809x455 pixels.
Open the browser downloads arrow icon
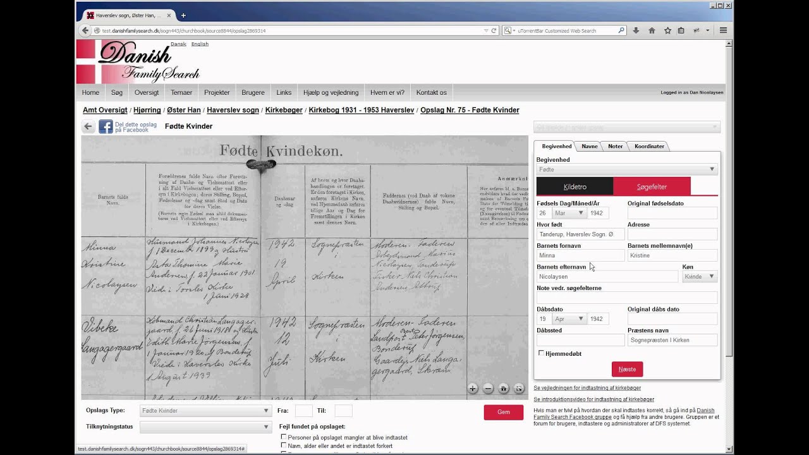636,30
